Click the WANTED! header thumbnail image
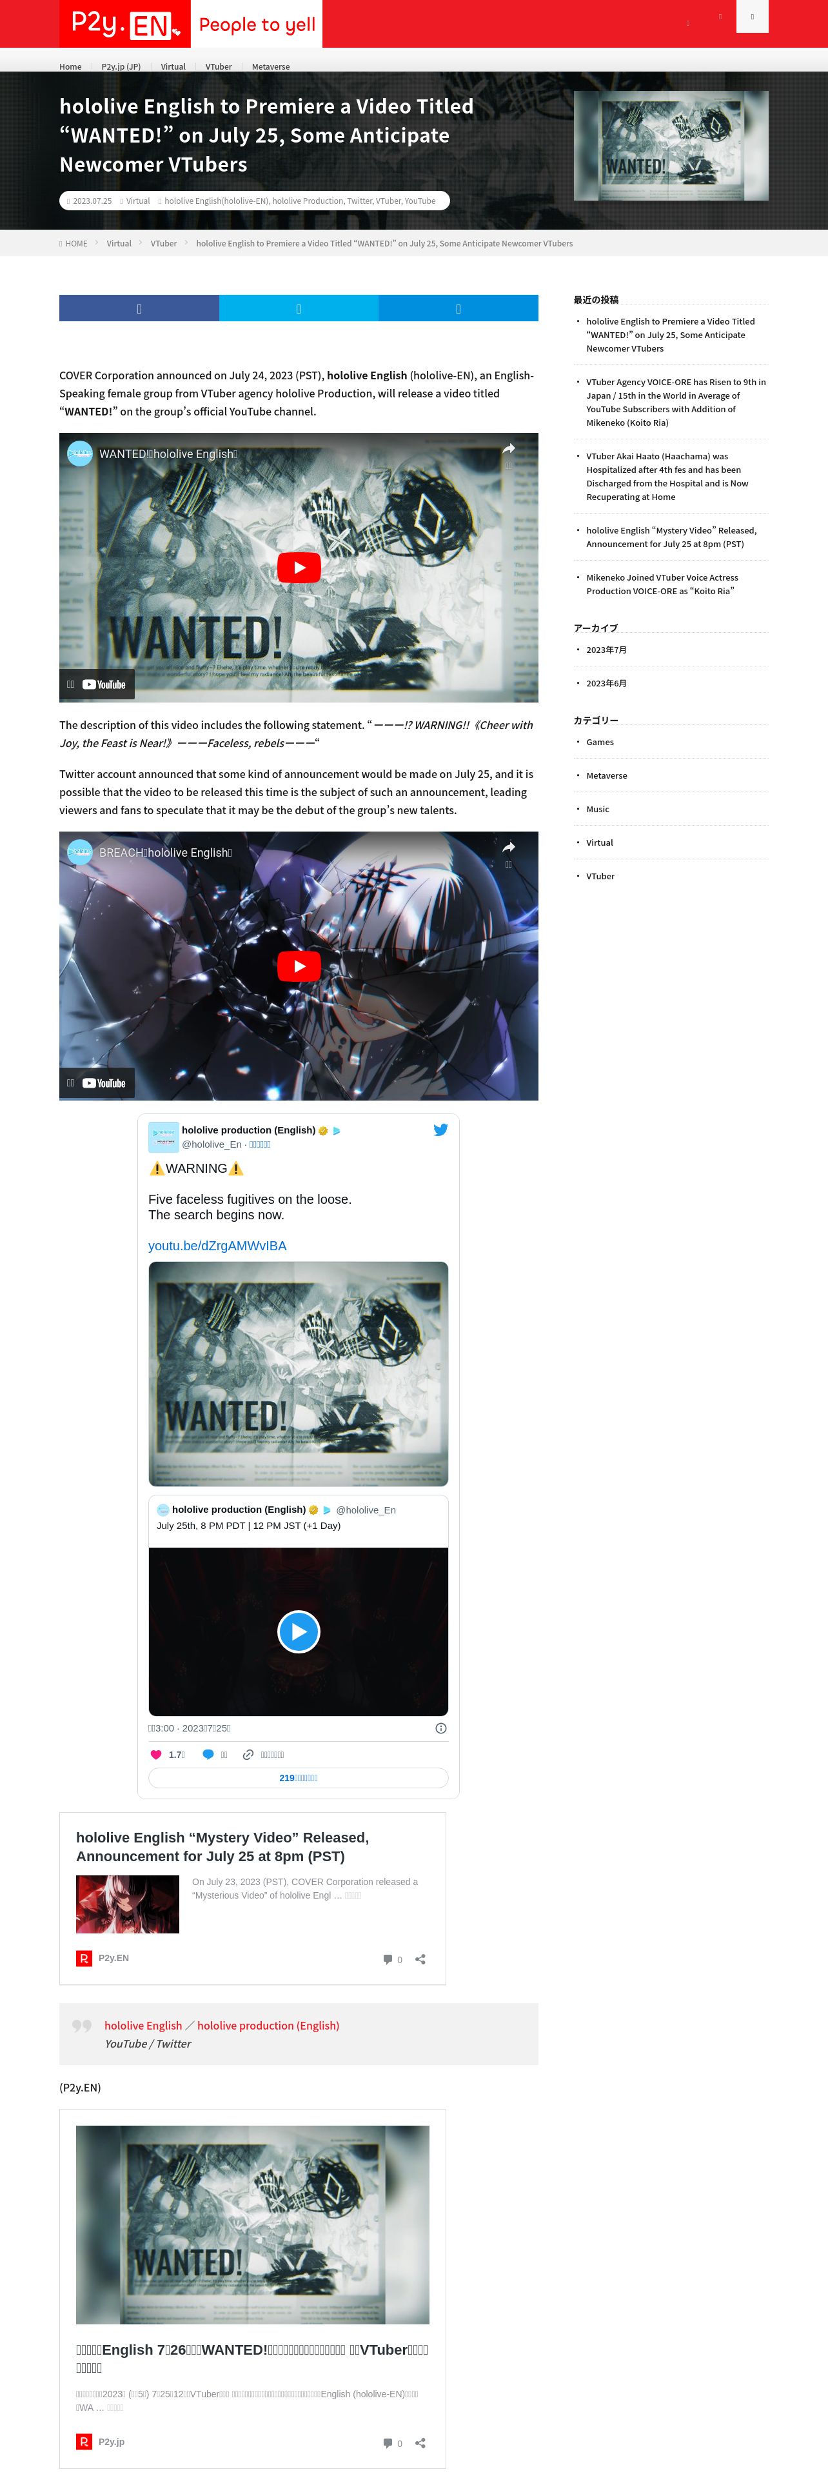 (x=671, y=146)
